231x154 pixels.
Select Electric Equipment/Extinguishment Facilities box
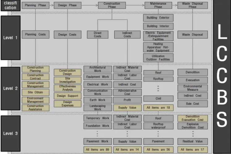[158, 36]
